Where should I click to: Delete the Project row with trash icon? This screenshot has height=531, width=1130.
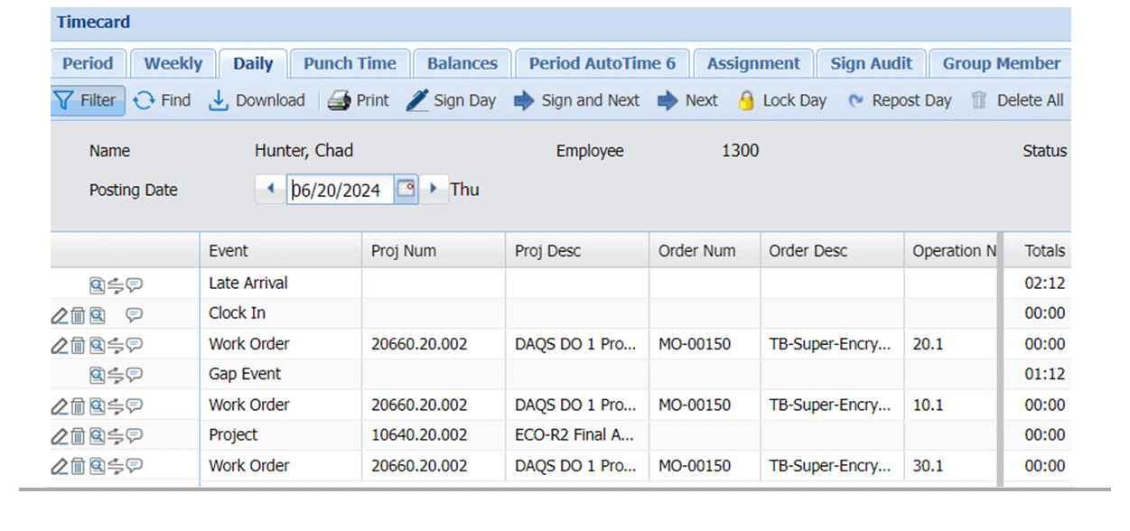coord(76,435)
